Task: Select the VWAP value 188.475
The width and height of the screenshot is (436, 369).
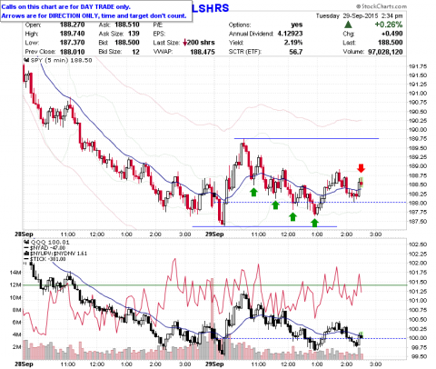Action: pyautogui.click(x=203, y=52)
